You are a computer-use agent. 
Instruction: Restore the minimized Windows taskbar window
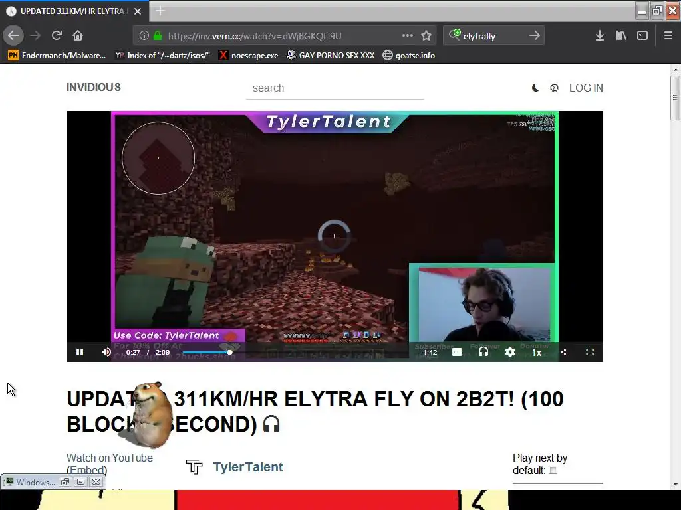(65, 482)
